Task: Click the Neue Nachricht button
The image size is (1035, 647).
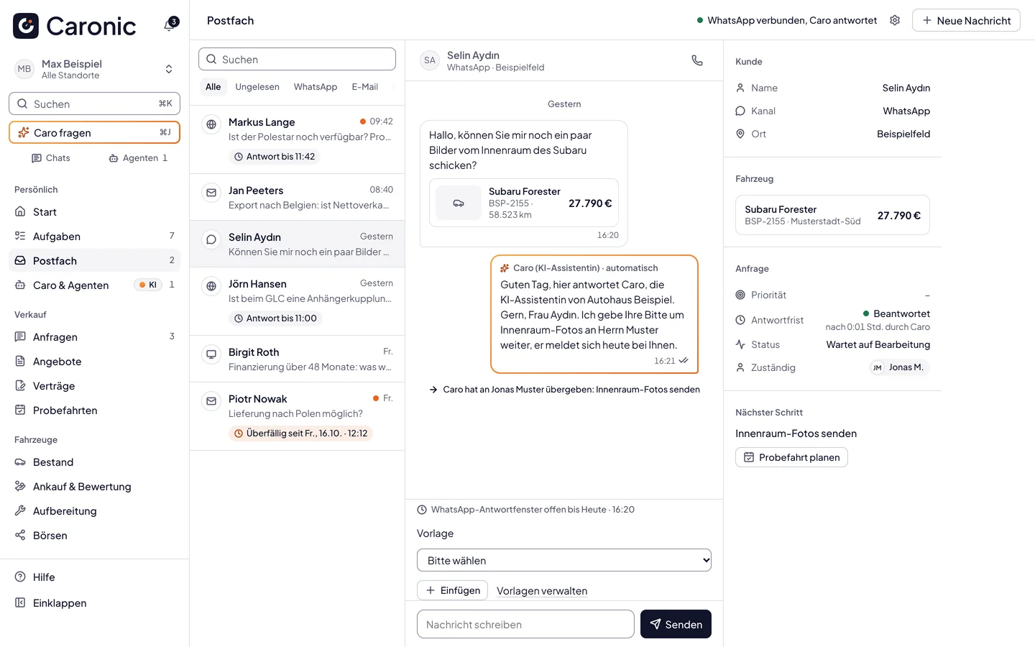Action: coord(966,20)
